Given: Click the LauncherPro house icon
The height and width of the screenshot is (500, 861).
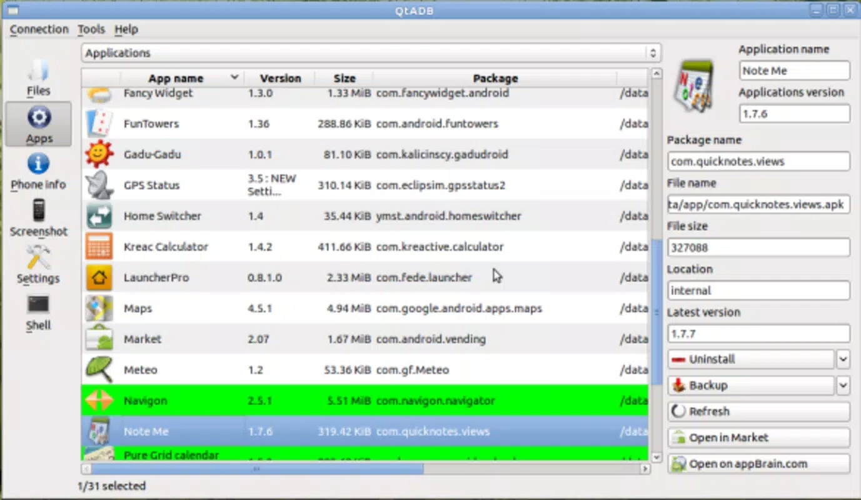Looking at the screenshot, I should pyautogui.click(x=99, y=277).
